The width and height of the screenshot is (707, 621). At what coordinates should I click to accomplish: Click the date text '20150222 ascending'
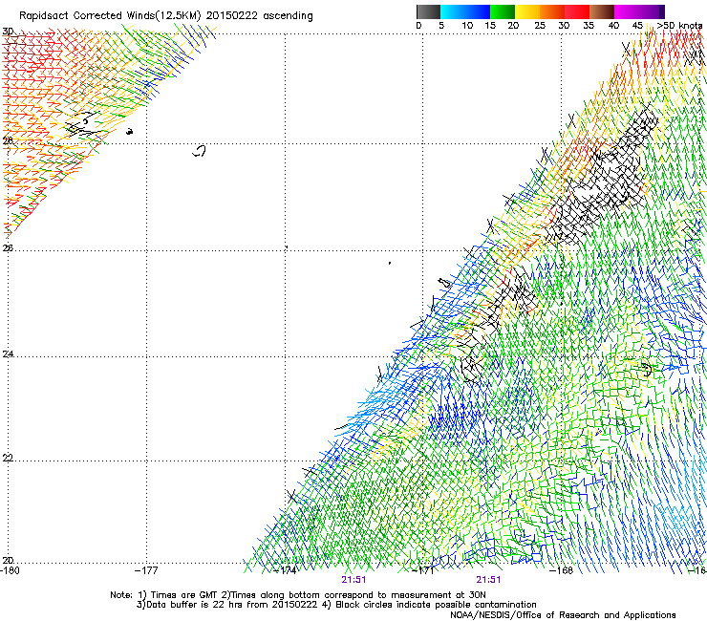point(259,16)
